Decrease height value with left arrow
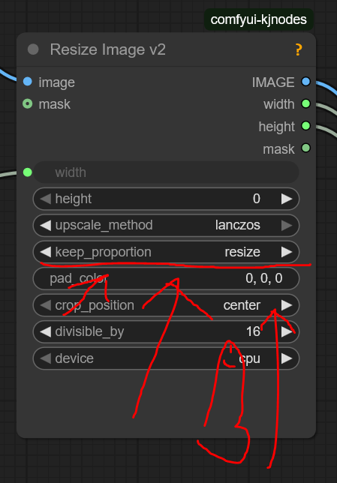The image size is (337, 483). (x=46, y=199)
